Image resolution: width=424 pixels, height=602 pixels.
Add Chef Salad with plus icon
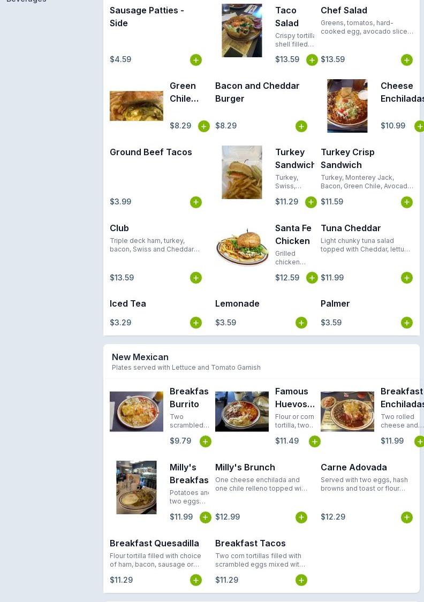(x=407, y=60)
